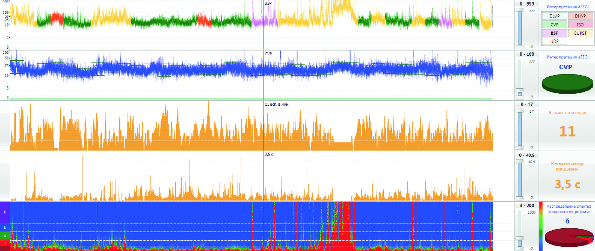This screenshot has height=251, width=595.
Task: Choose the ISO pattern legend box
Action: tap(580, 25)
